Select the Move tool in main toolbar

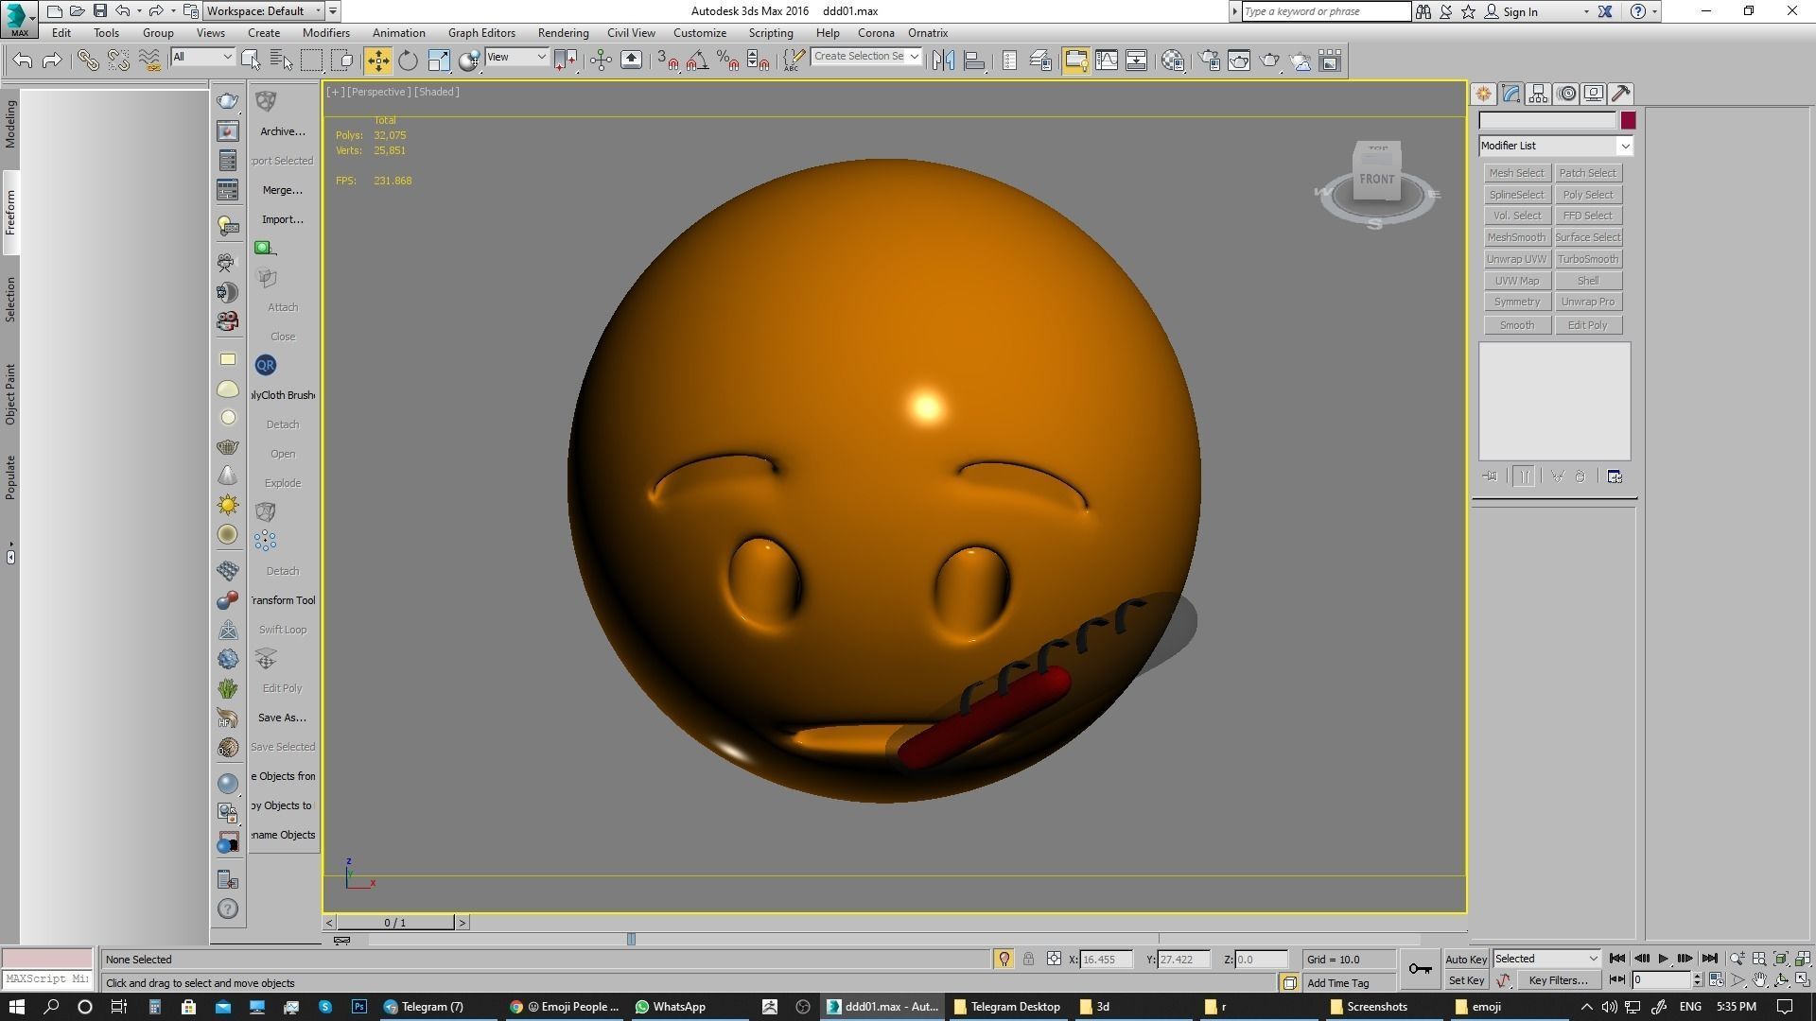pyautogui.click(x=377, y=61)
